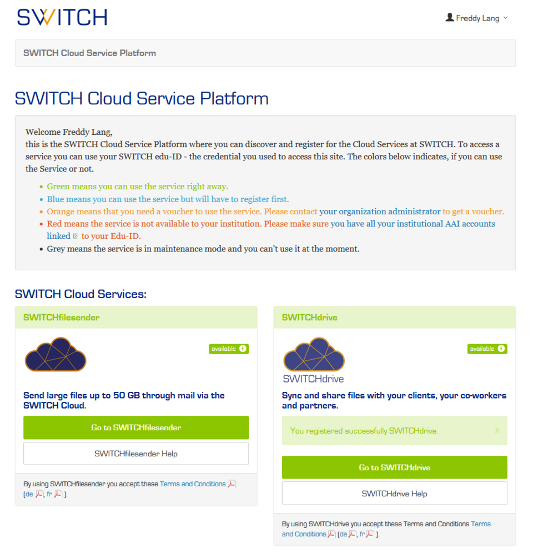
Task: Open the 'fr' terms link for SWITCHfilesender
Action: (49, 494)
